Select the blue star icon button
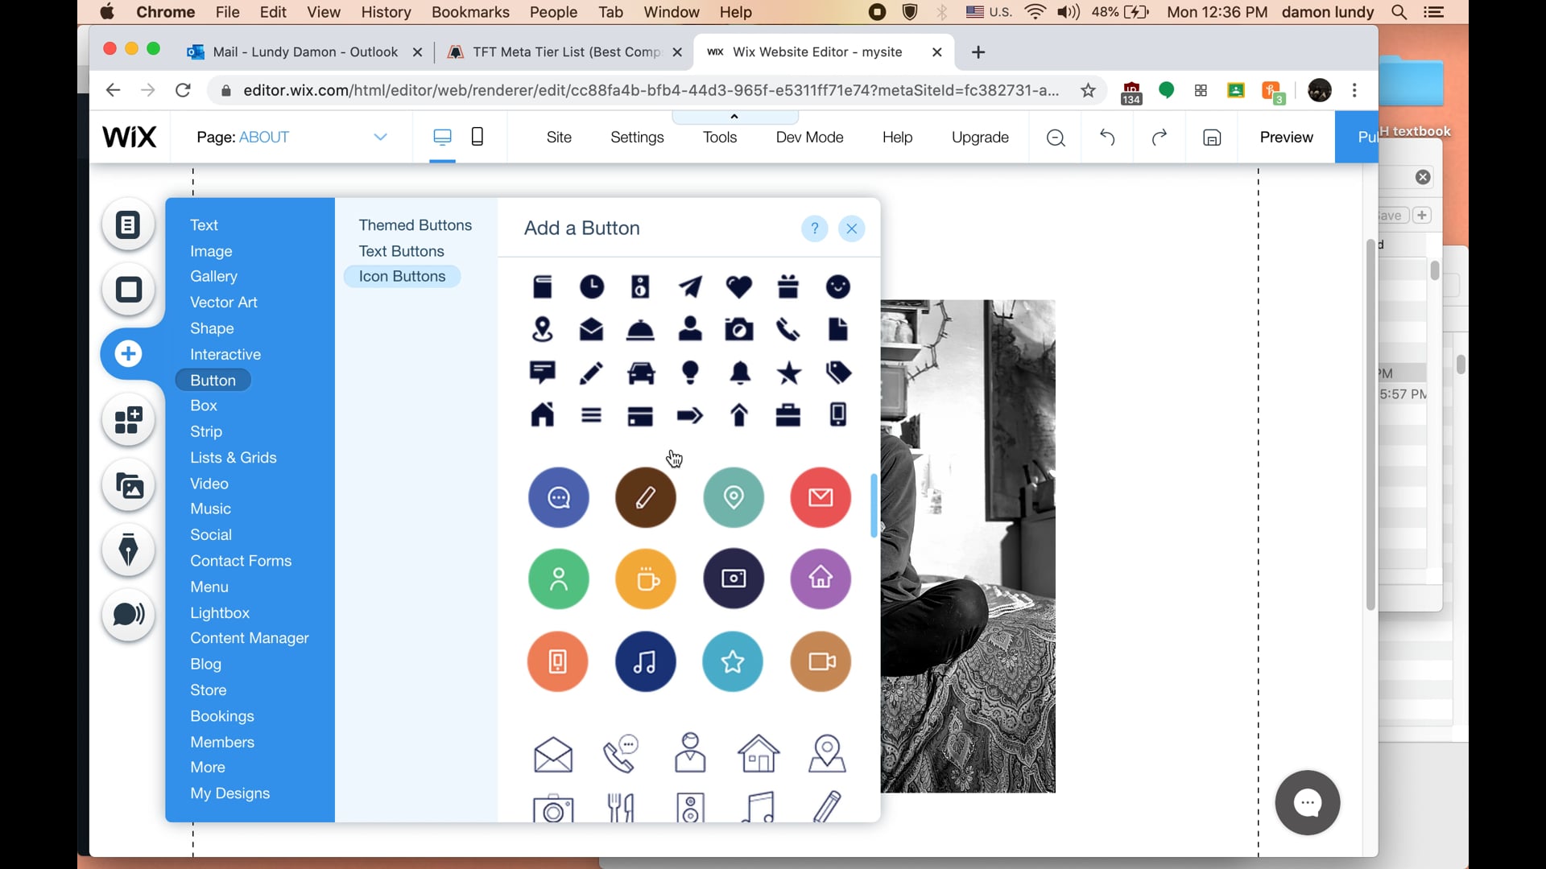The width and height of the screenshot is (1546, 869). click(733, 661)
